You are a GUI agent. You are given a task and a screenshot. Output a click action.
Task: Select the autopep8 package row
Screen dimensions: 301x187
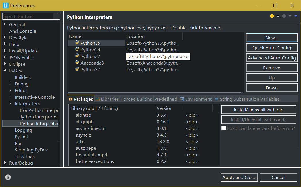coord(144,148)
